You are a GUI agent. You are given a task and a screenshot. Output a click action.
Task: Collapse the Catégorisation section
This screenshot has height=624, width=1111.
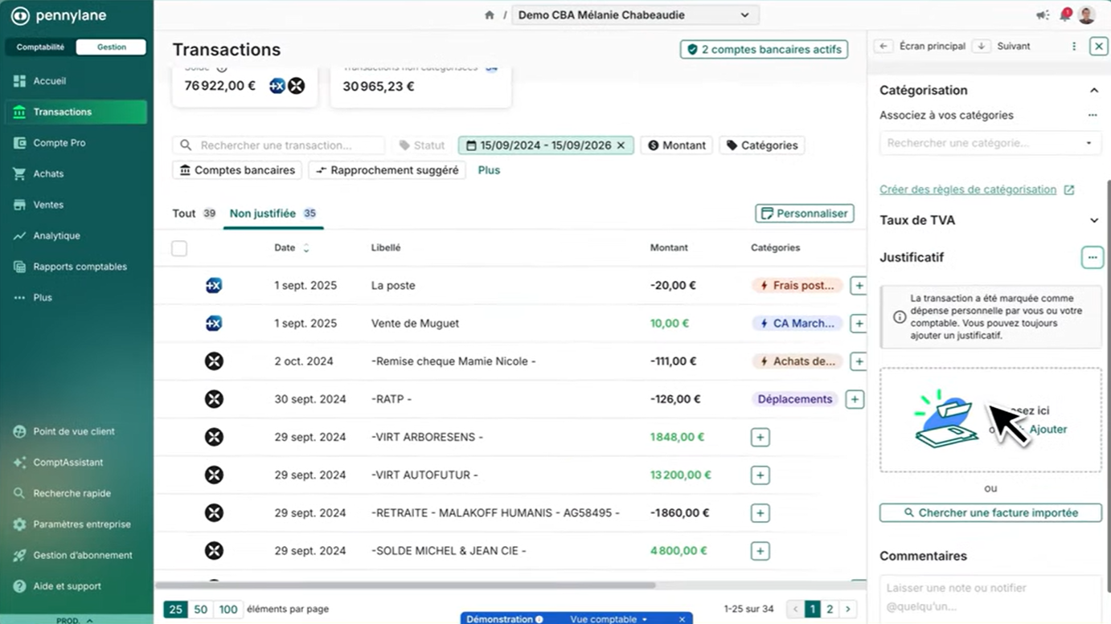pyautogui.click(x=1093, y=91)
